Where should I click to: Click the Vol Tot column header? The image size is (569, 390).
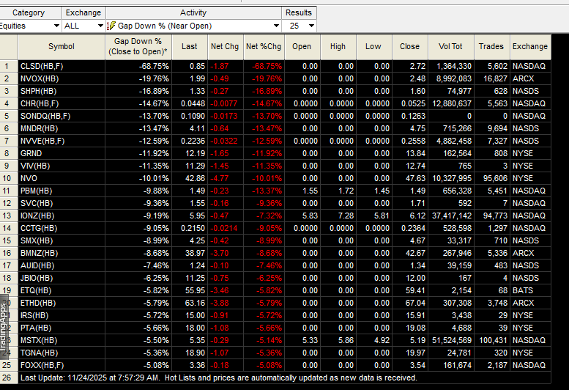pos(450,47)
